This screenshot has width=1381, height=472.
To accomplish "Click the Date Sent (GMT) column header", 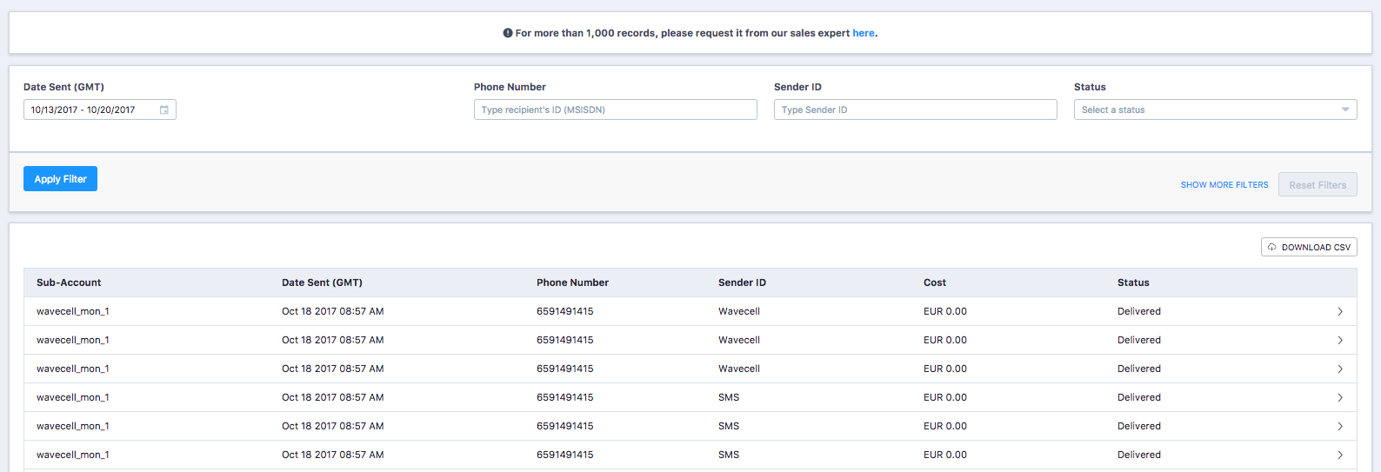I will coord(322,283).
